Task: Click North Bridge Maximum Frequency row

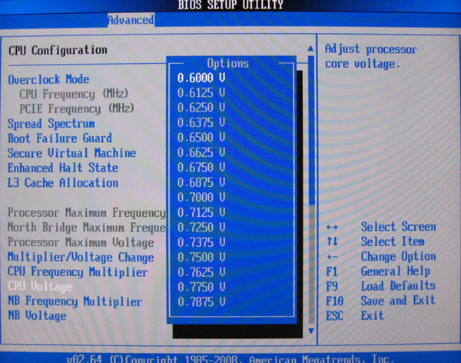Action: [87, 228]
